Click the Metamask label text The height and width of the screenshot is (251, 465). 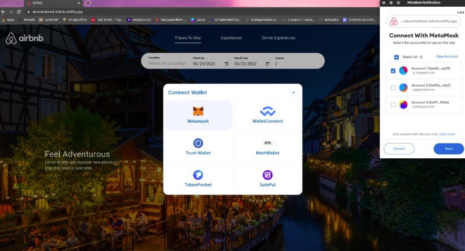pos(198,121)
